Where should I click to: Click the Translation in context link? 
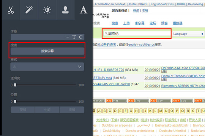(110, 4)
